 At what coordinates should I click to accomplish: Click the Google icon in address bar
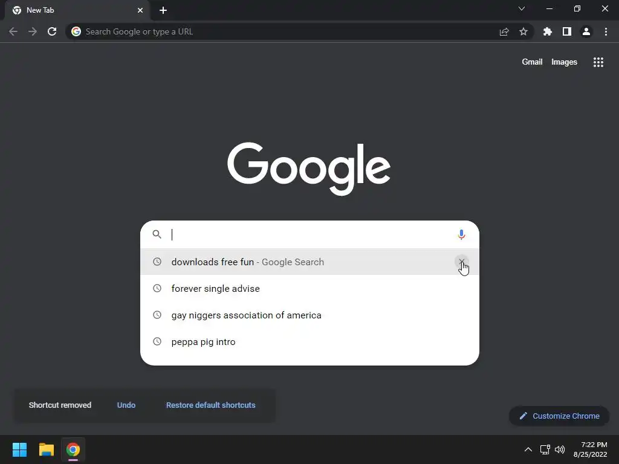tap(76, 31)
